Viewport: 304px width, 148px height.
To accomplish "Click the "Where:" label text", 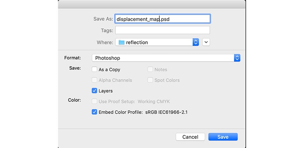I will [105, 42].
